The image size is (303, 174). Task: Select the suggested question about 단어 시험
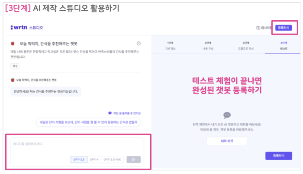pyautogui.click(x=88, y=122)
